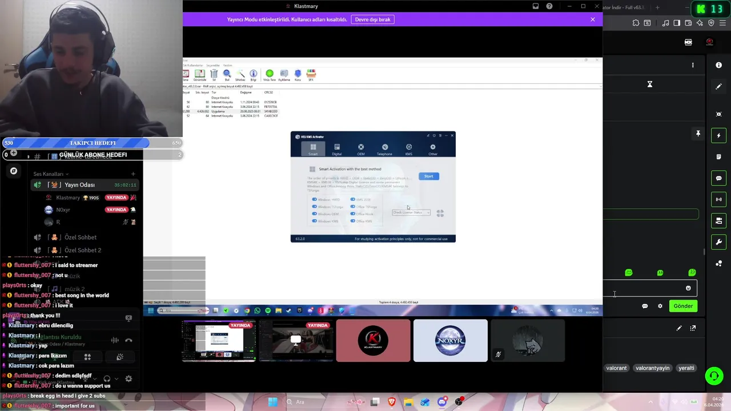Click the green Gönder send button
The height and width of the screenshot is (411, 731).
point(683,306)
